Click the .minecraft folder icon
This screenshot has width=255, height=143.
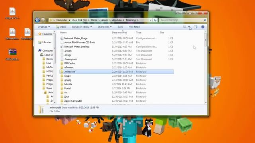(x=62, y=71)
